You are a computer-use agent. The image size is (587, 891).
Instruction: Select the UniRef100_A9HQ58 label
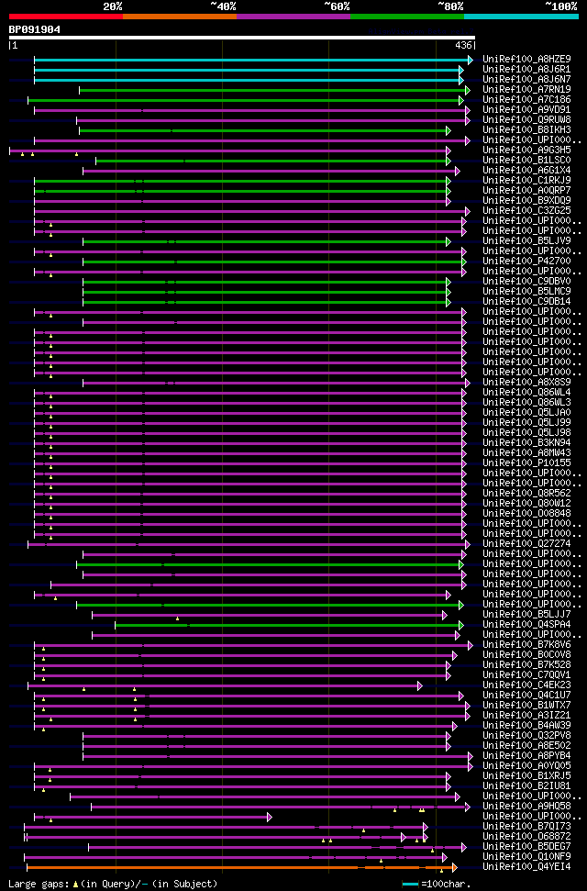(526, 807)
